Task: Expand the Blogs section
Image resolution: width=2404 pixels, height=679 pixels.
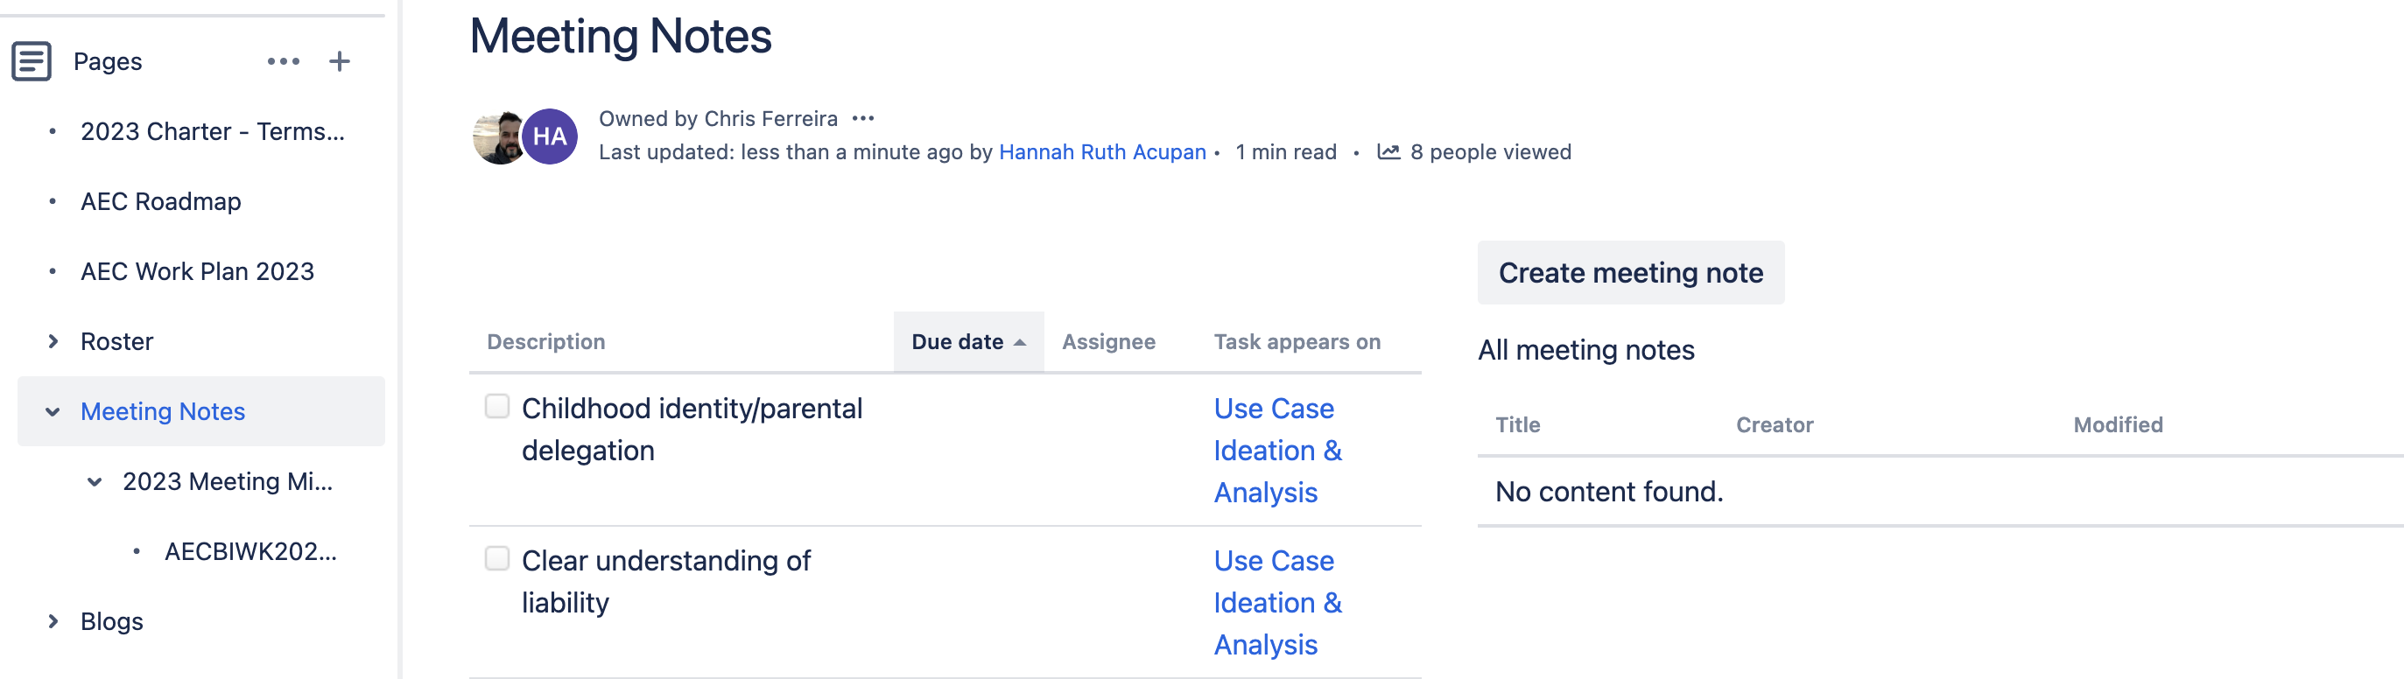Action: [53, 621]
